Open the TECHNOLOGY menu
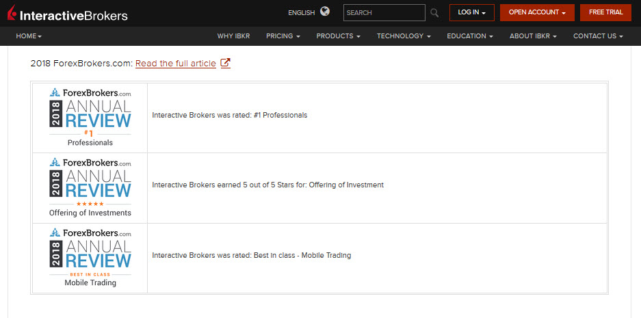This screenshot has height=318, width=641. [x=403, y=36]
